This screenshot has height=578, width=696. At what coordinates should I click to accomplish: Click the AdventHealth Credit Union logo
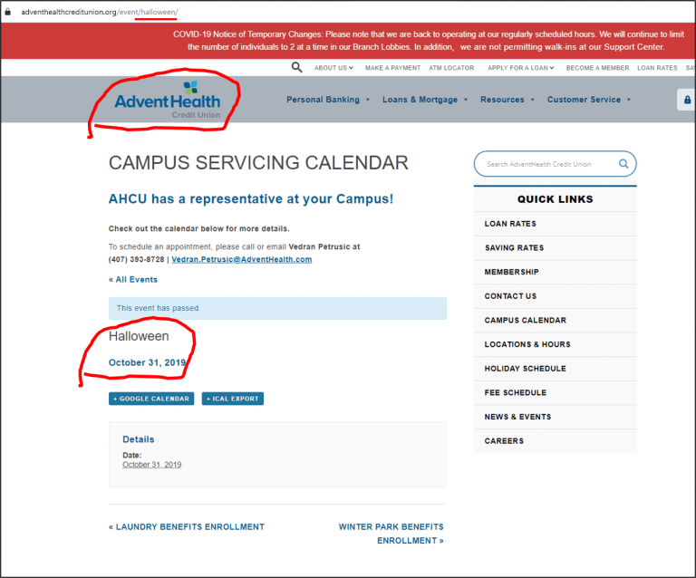168,101
